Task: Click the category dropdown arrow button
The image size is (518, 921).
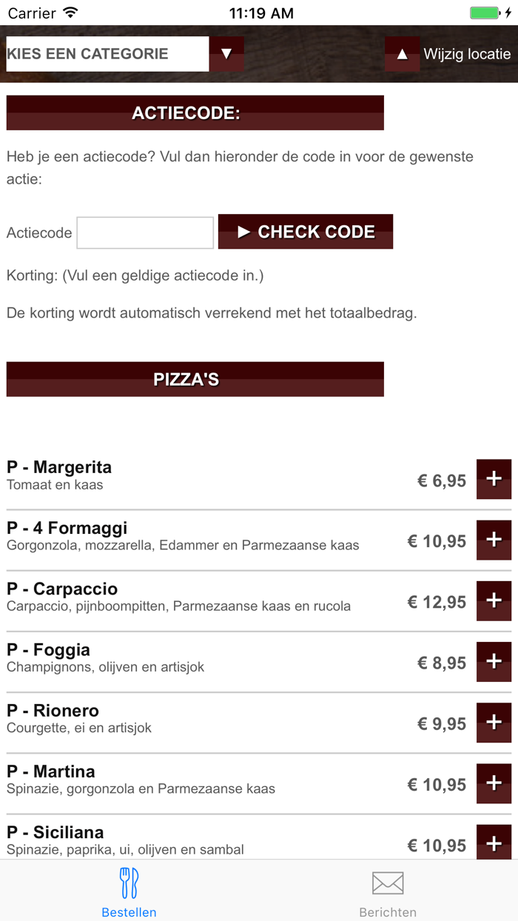Action: pos(226,53)
